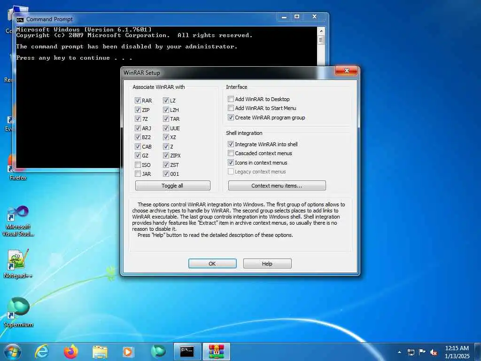This screenshot has height=361, width=481.
Task: Open Notepad++ desktop shortcut
Action: tap(18, 263)
